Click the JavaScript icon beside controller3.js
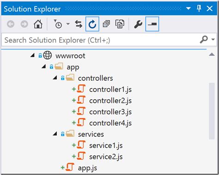 81,111
